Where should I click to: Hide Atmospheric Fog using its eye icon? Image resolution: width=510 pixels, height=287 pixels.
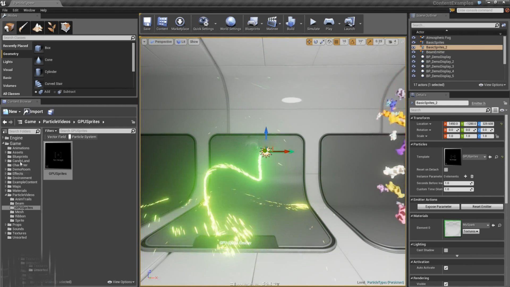coord(414,38)
